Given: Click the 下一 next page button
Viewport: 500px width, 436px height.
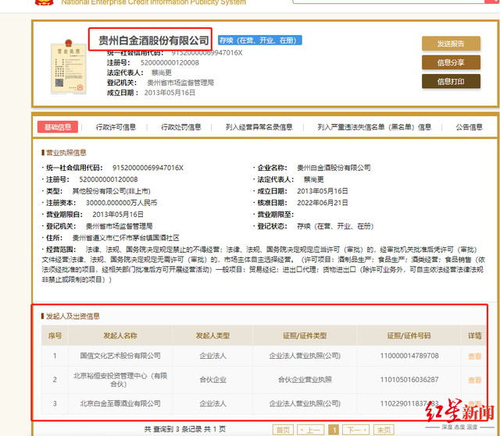Looking at the screenshot, I should point(356,430).
